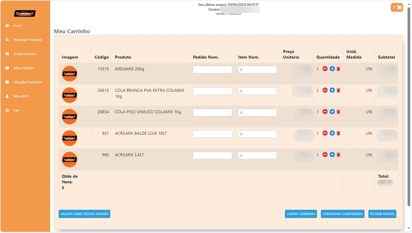Focus Pedido Num. field for AREIAMIX 20Kg
This screenshot has height=233, width=412.
click(212, 70)
